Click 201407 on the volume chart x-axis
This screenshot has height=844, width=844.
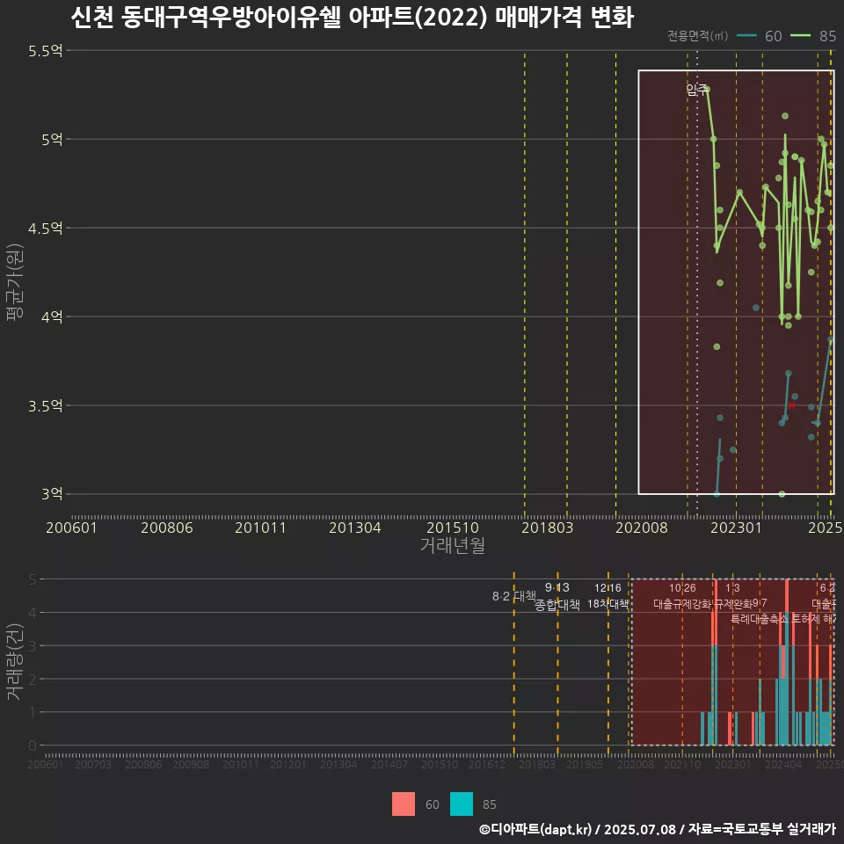[389, 764]
